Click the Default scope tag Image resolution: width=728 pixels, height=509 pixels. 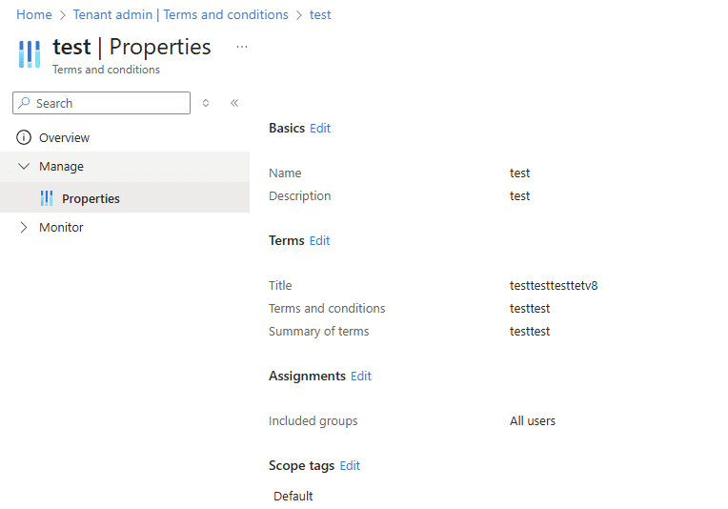pos(293,496)
